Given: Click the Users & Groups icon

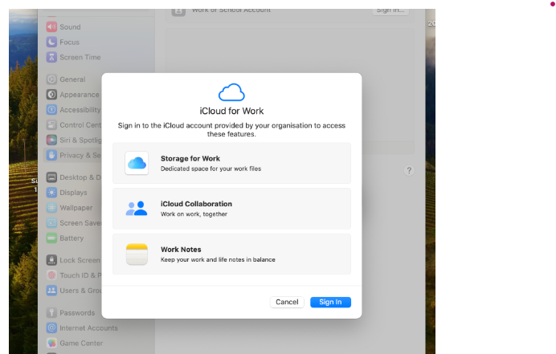Looking at the screenshot, I should point(51,291).
